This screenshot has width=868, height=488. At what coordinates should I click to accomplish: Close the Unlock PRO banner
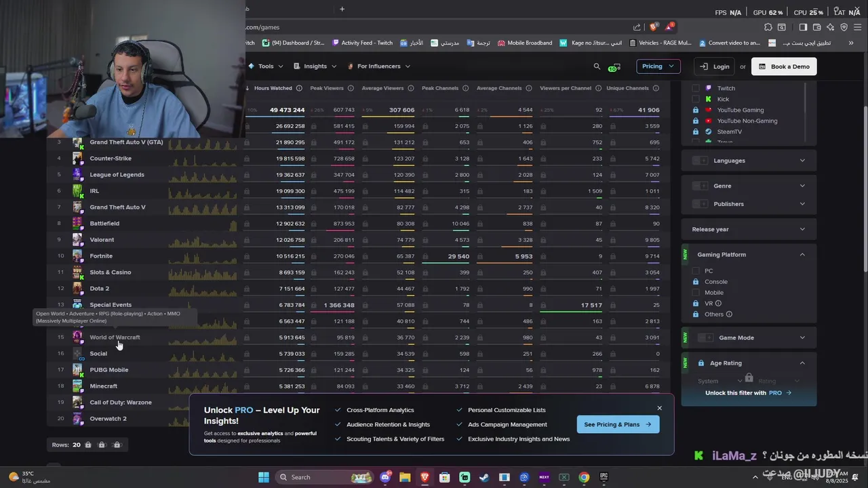click(659, 408)
